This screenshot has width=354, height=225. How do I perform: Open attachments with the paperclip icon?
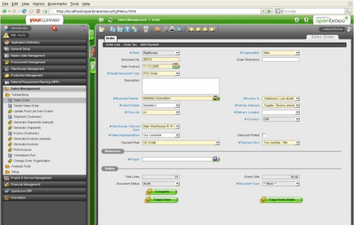pyautogui.click(x=165, y=29)
